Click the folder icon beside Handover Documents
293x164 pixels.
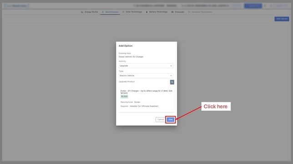[x=189, y=12]
